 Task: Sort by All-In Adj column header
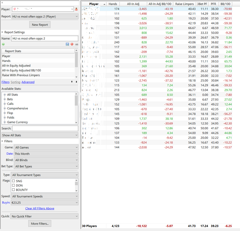[133, 4]
